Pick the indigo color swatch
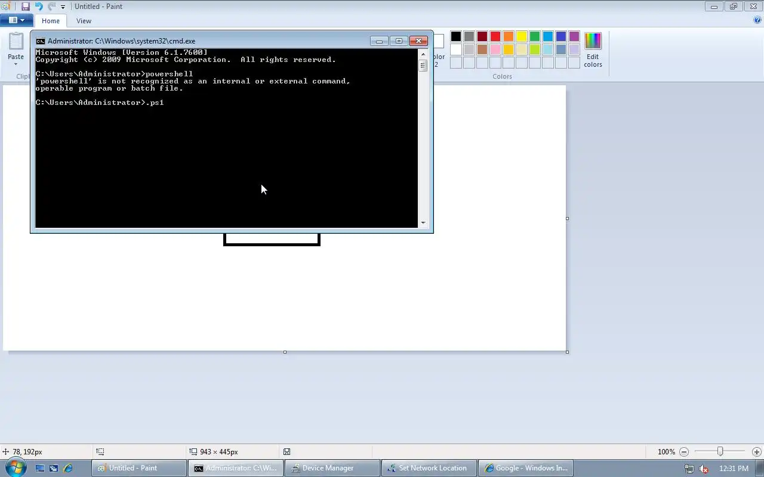Viewport: 764px width, 477px height. tap(561, 36)
